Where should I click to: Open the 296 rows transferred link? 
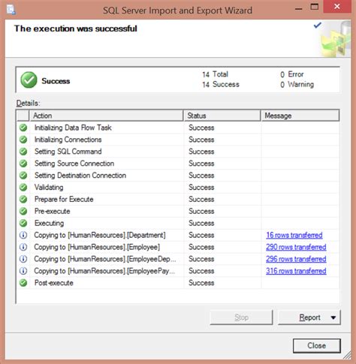click(x=296, y=259)
